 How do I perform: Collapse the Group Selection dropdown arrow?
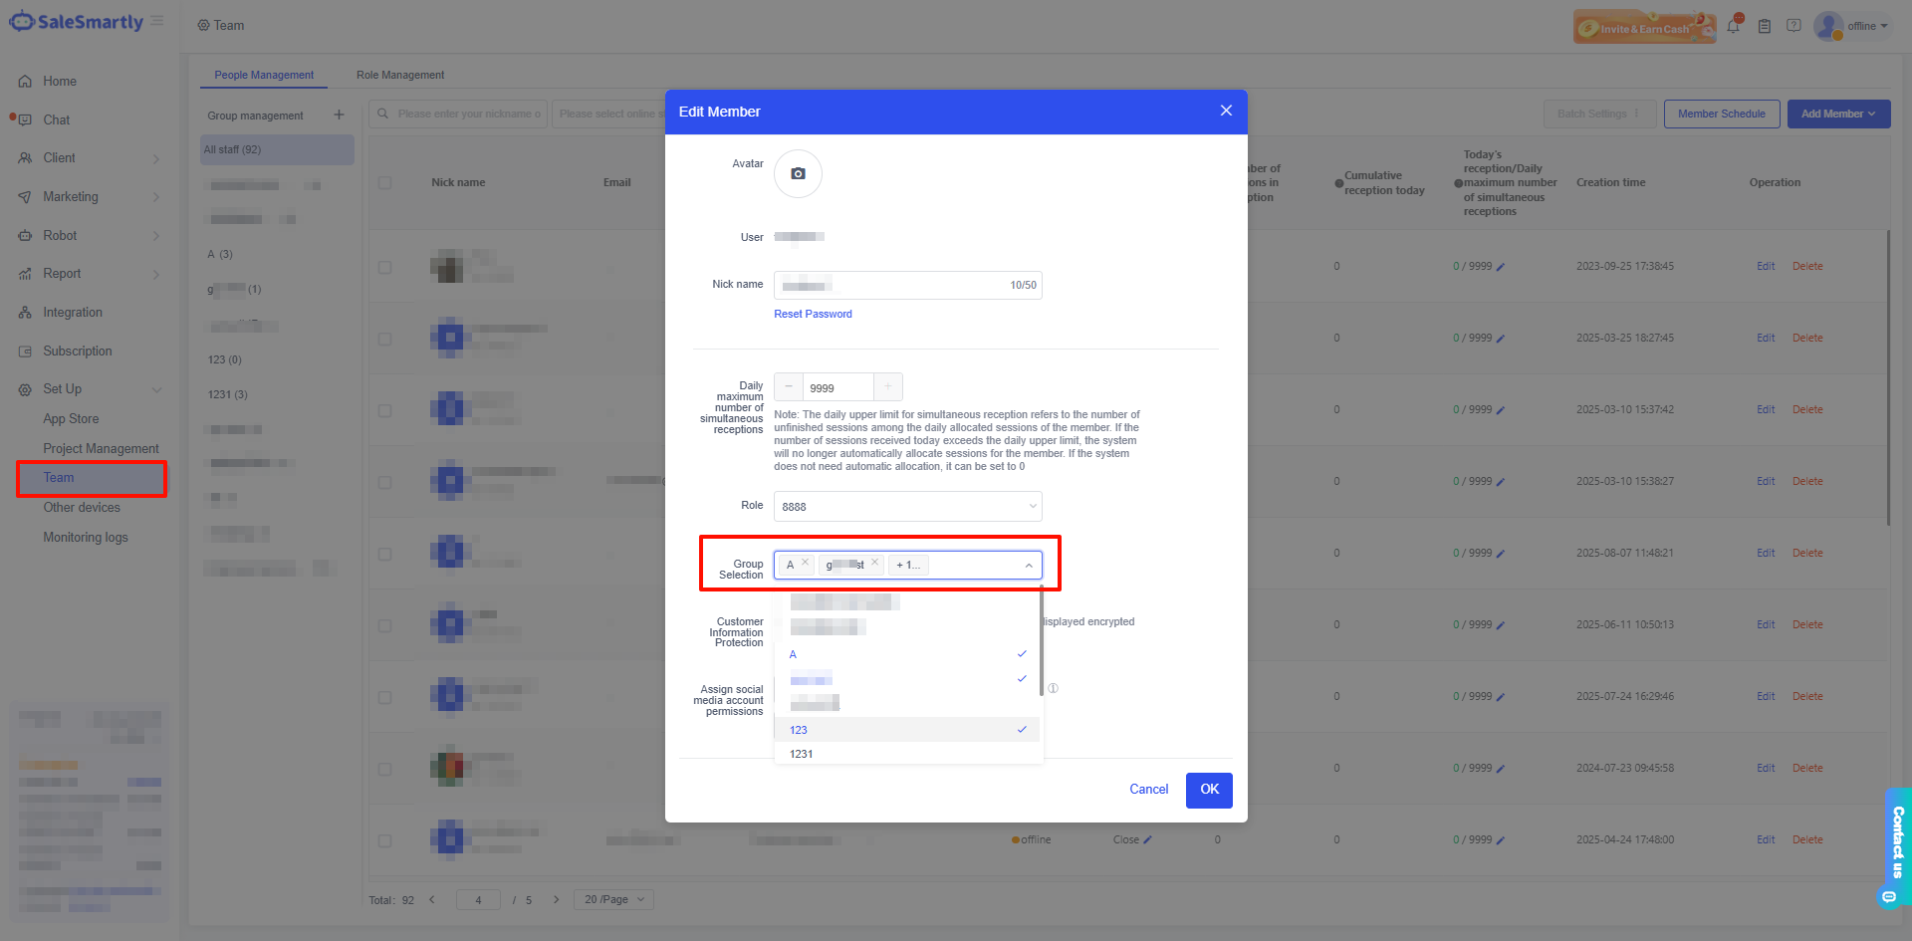click(x=1029, y=566)
